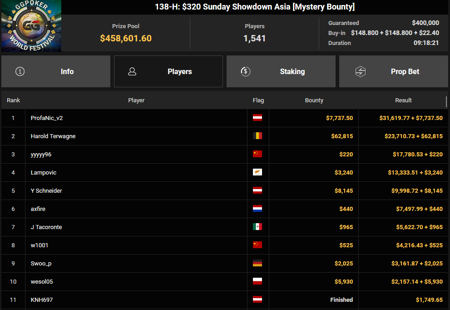Viewport: 450px width, 310px height.
Task: Click the $440 bounty for axfire
Action: pos(346,209)
